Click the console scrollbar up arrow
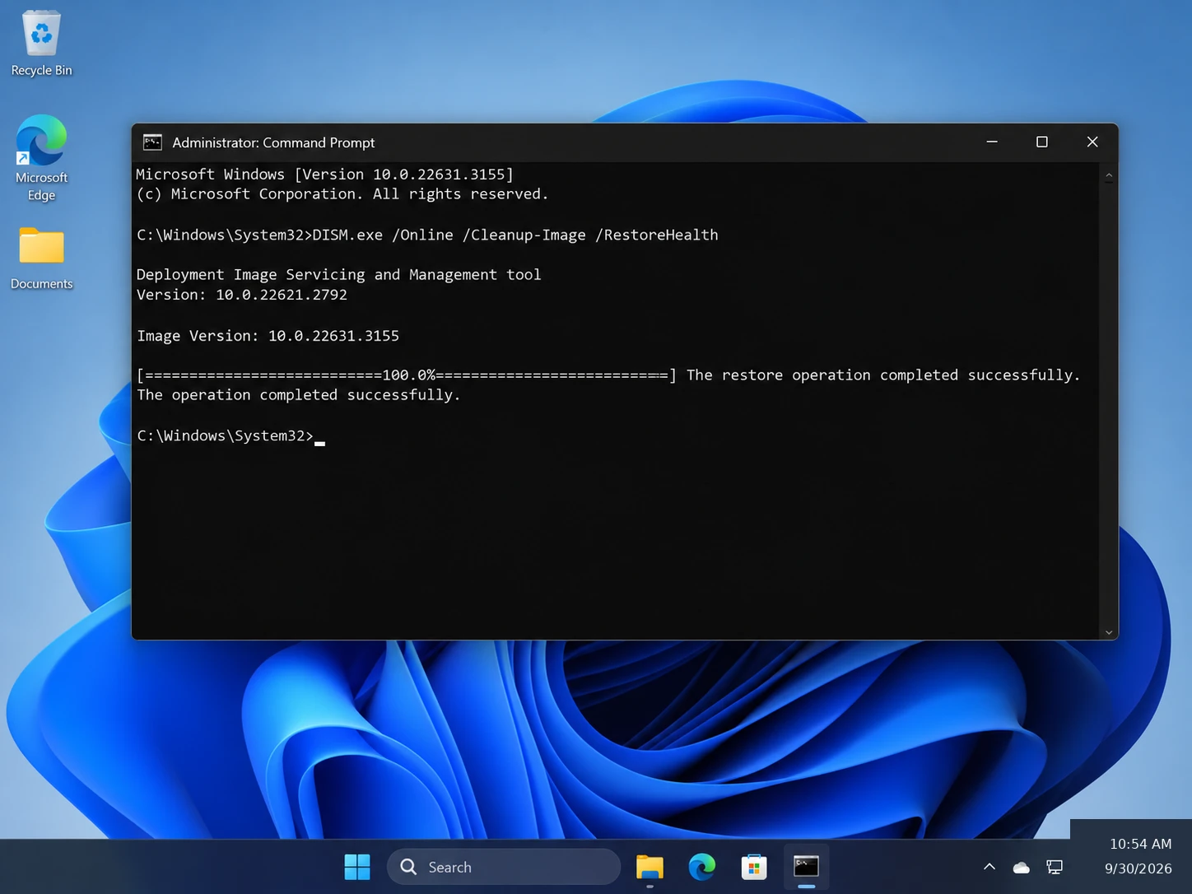The height and width of the screenshot is (894, 1192). point(1109,175)
